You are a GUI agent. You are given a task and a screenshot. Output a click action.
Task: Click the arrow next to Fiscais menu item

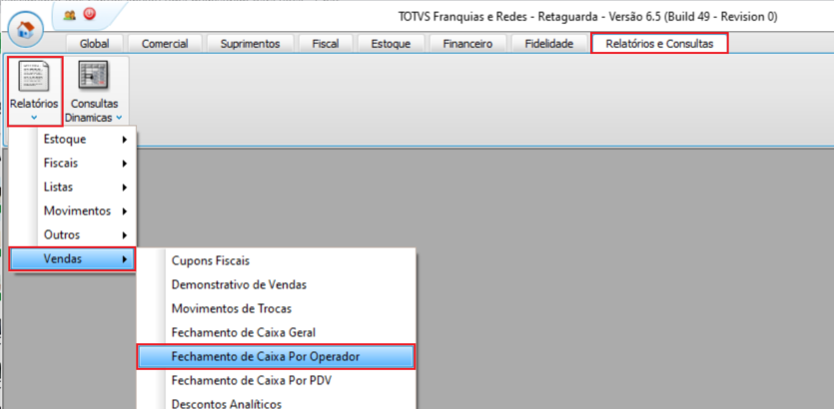pos(125,164)
